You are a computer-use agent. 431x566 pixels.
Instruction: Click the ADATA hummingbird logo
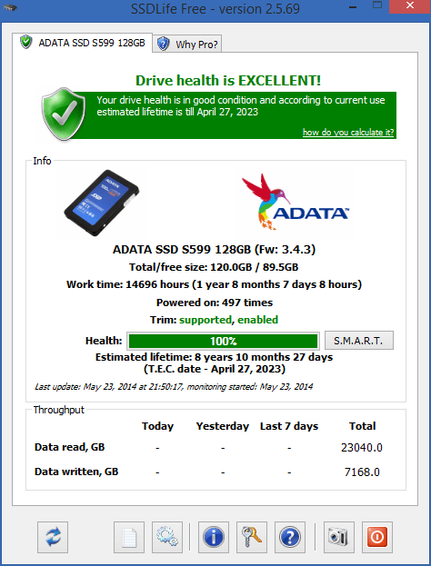pyautogui.click(x=295, y=202)
